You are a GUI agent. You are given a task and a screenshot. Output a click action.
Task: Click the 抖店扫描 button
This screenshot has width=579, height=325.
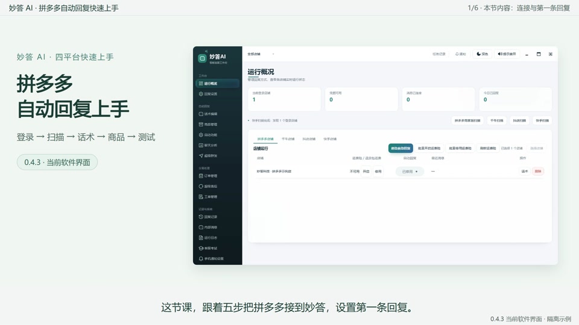click(519, 120)
